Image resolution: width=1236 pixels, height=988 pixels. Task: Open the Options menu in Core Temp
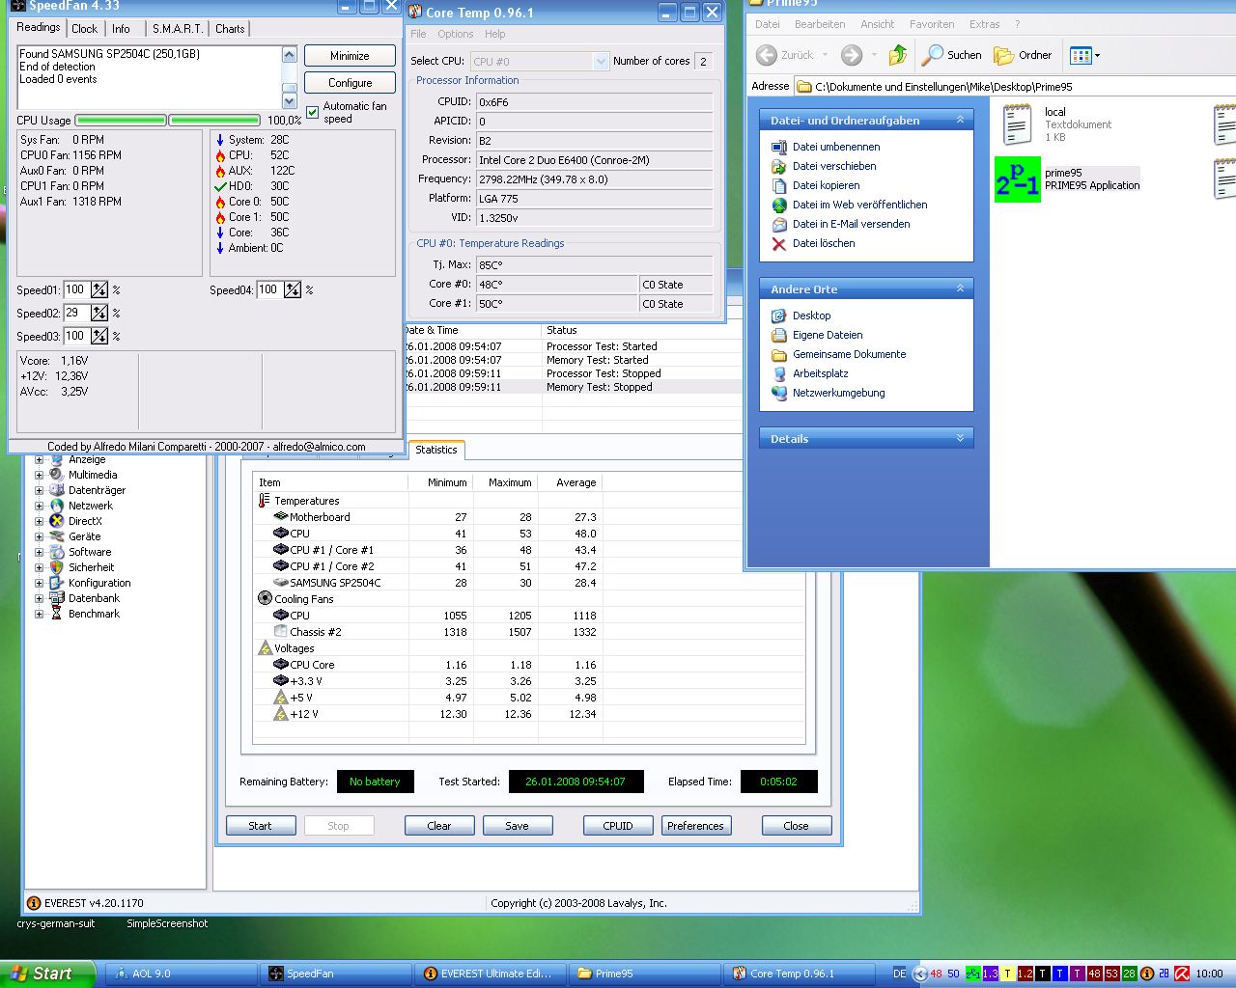tap(456, 34)
